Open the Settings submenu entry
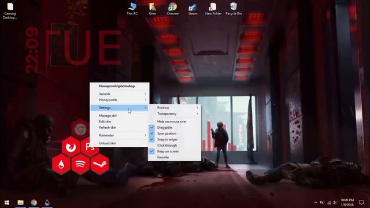 pos(120,108)
